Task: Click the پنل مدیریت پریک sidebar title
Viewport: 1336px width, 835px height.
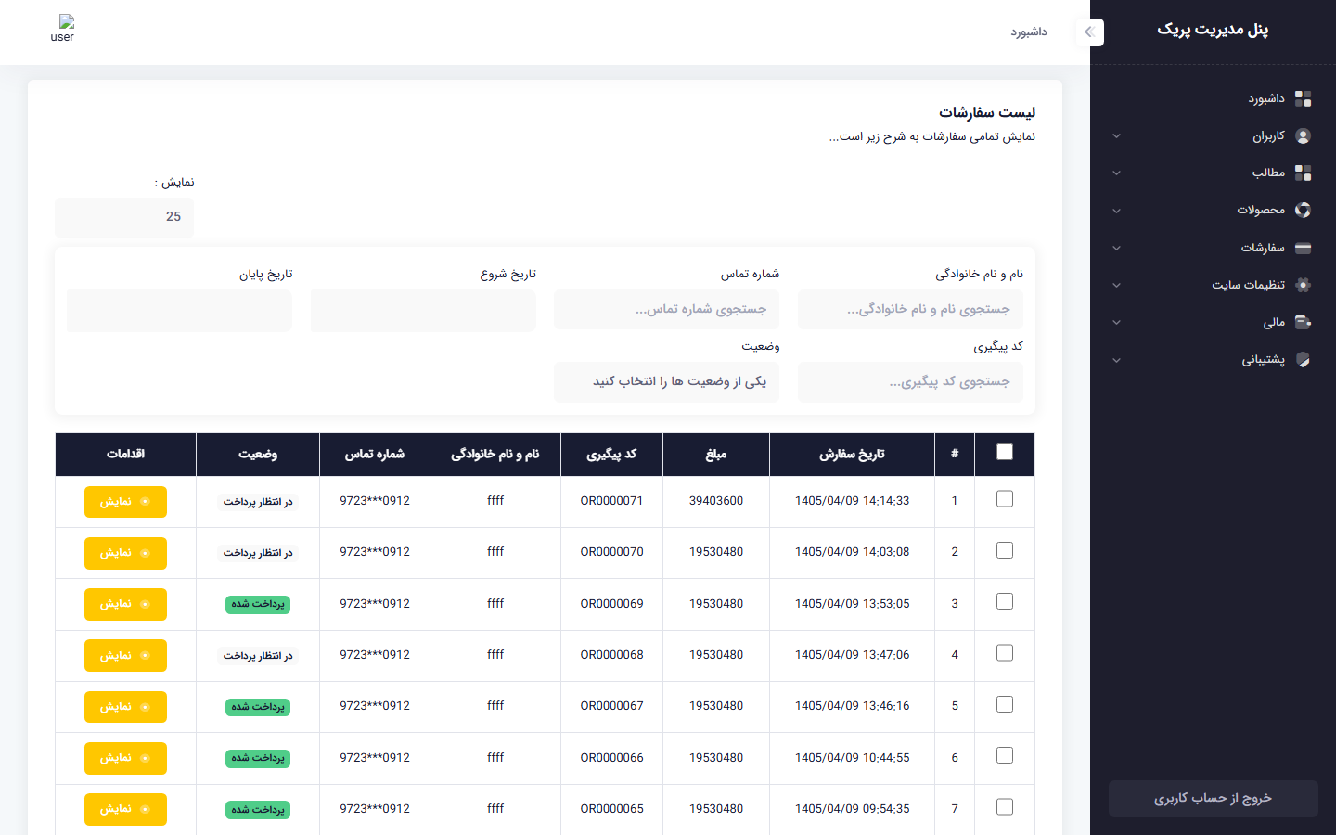Action: click(1213, 30)
